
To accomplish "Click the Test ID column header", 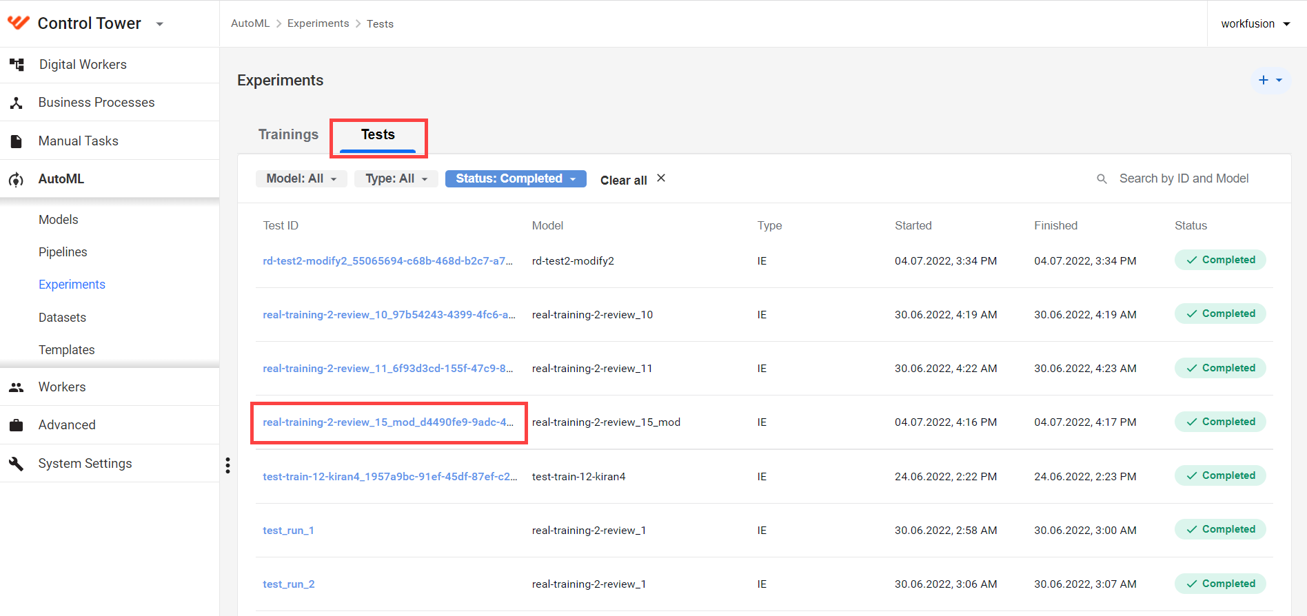I will [281, 226].
